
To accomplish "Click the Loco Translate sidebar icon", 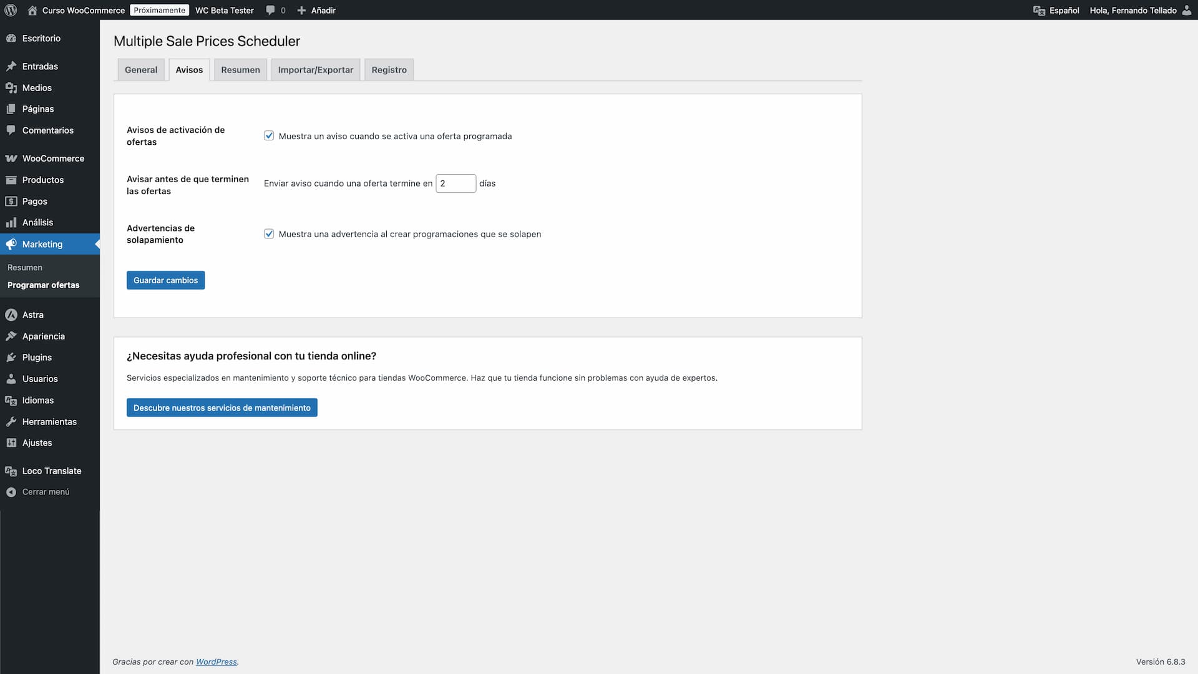I will (x=11, y=471).
